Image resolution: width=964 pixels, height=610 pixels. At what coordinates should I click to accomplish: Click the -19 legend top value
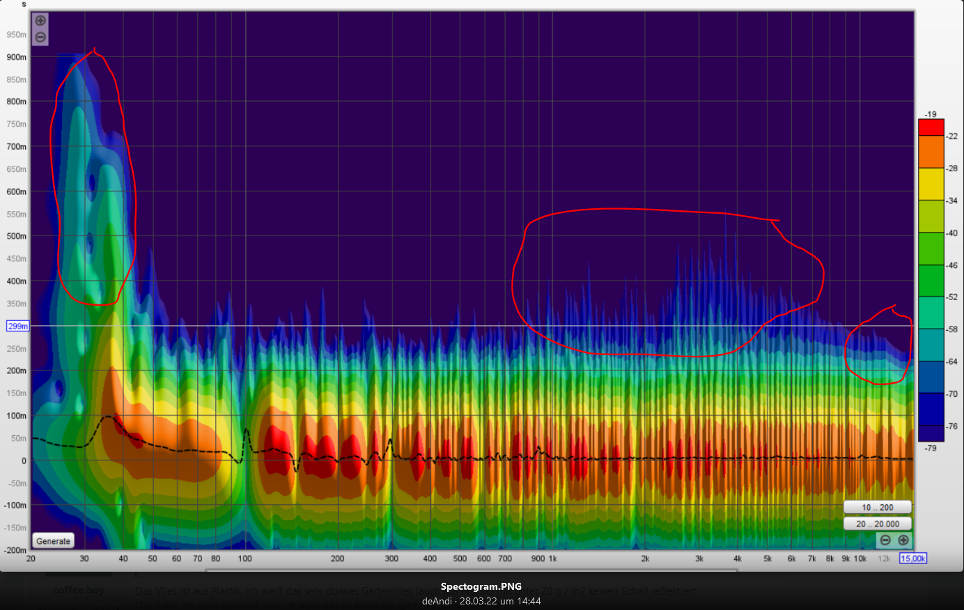(931, 114)
